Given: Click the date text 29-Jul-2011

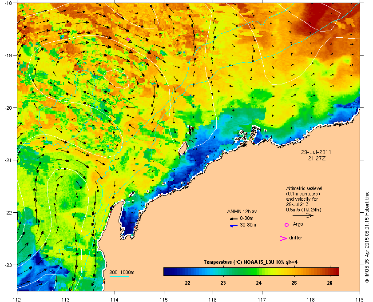Looking at the screenshot, I should (x=316, y=152).
